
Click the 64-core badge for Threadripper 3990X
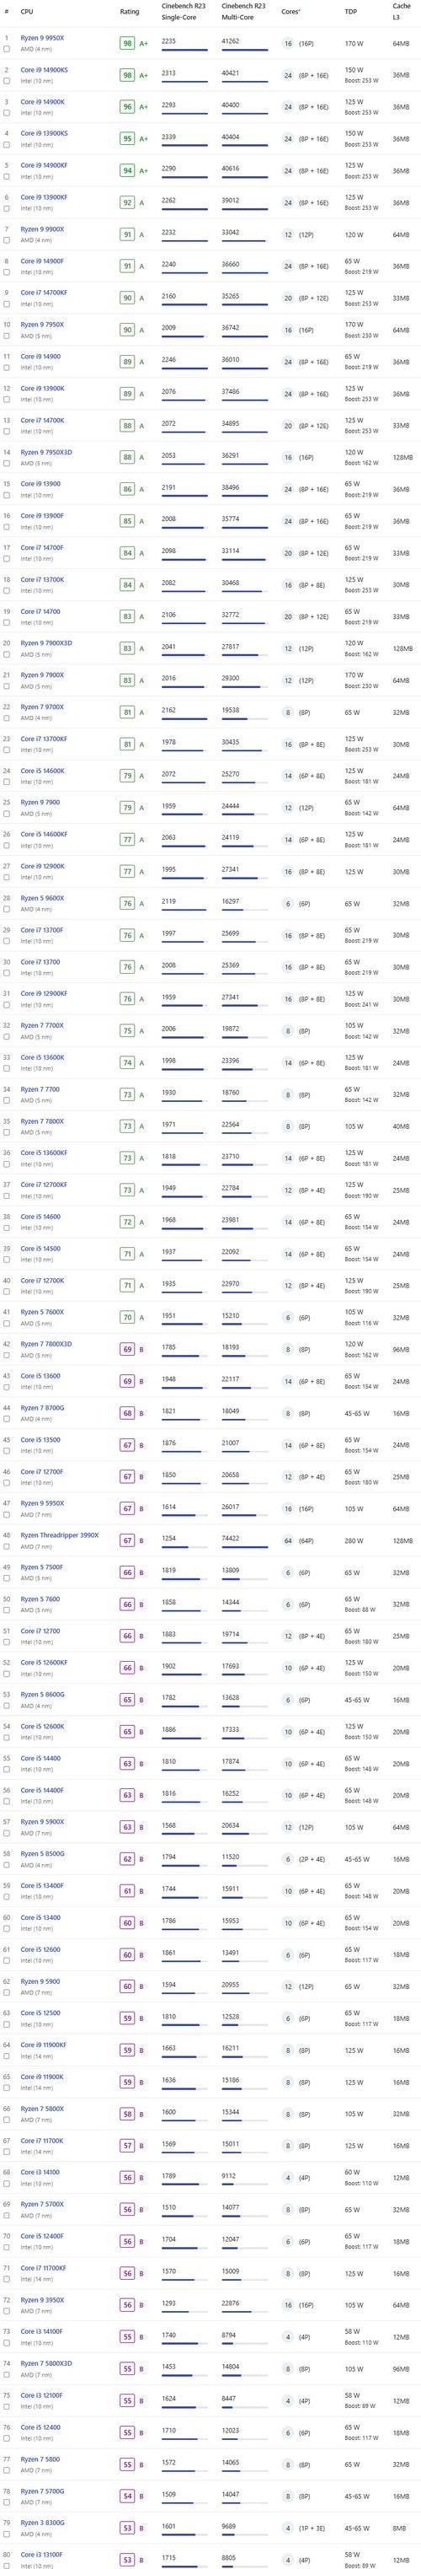(x=289, y=1540)
